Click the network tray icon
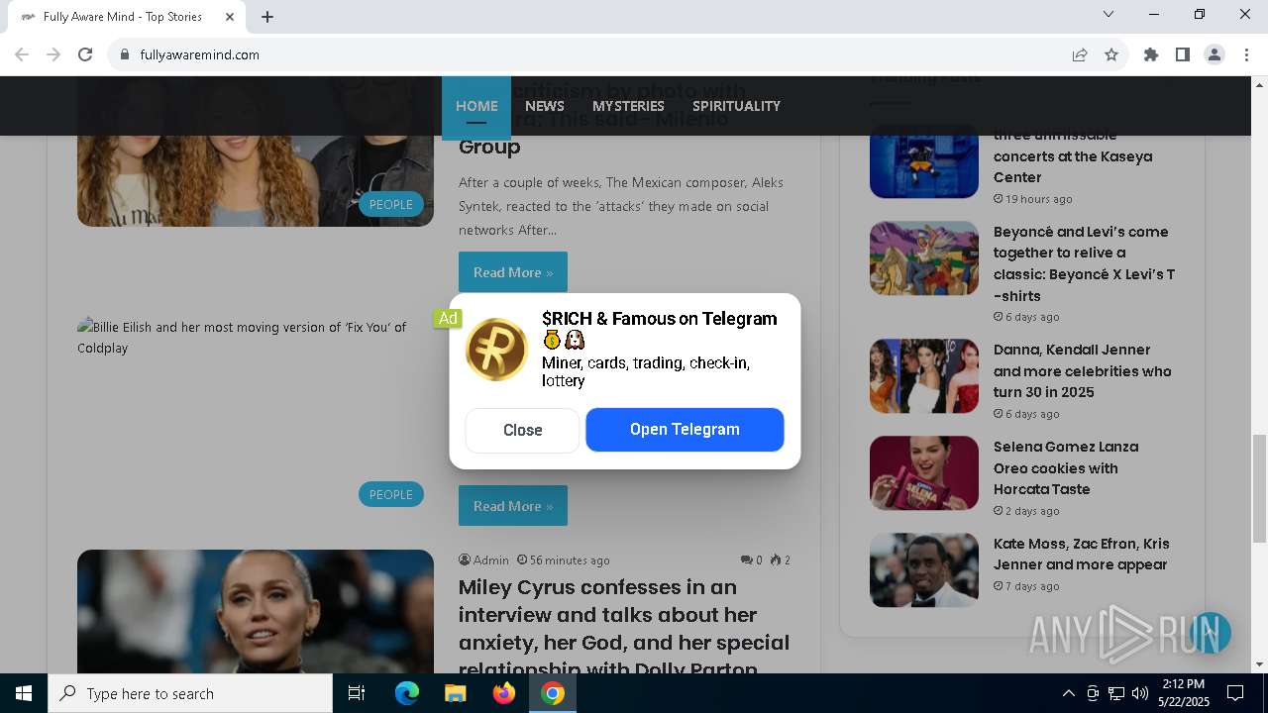Viewport: 1268px width, 713px height. pyautogui.click(x=1116, y=693)
